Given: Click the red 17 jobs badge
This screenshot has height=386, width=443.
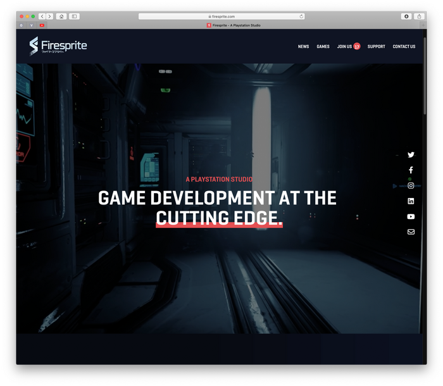Looking at the screenshot, I should (x=357, y=46).
